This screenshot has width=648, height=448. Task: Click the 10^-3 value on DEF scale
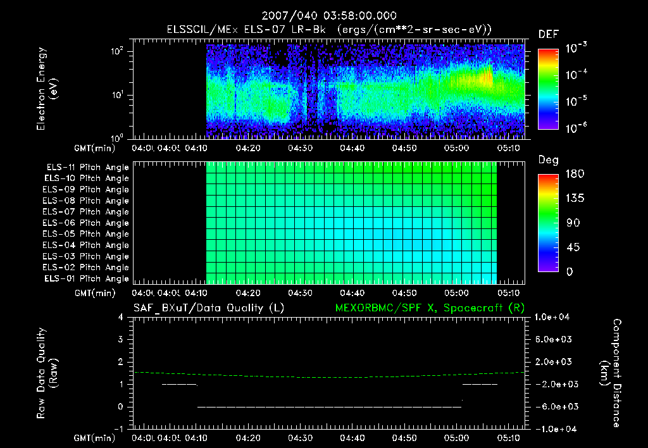point(576,48)
